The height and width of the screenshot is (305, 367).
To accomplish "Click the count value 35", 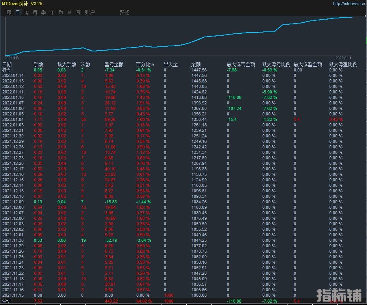I will 83,119.
